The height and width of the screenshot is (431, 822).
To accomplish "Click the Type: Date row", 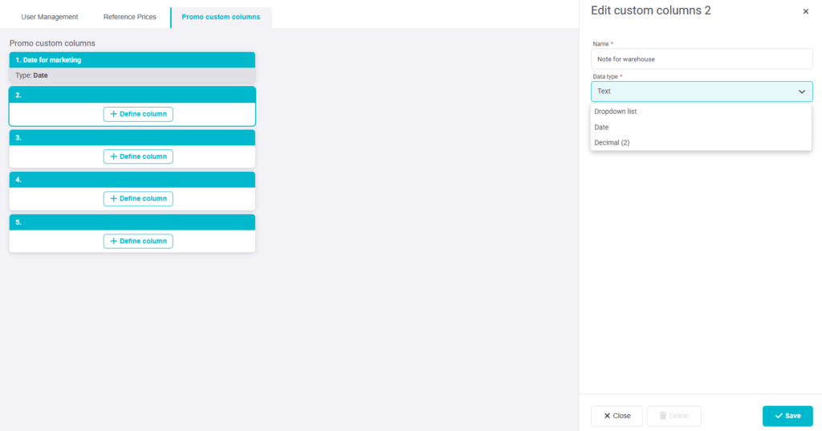I will point(132,75).
